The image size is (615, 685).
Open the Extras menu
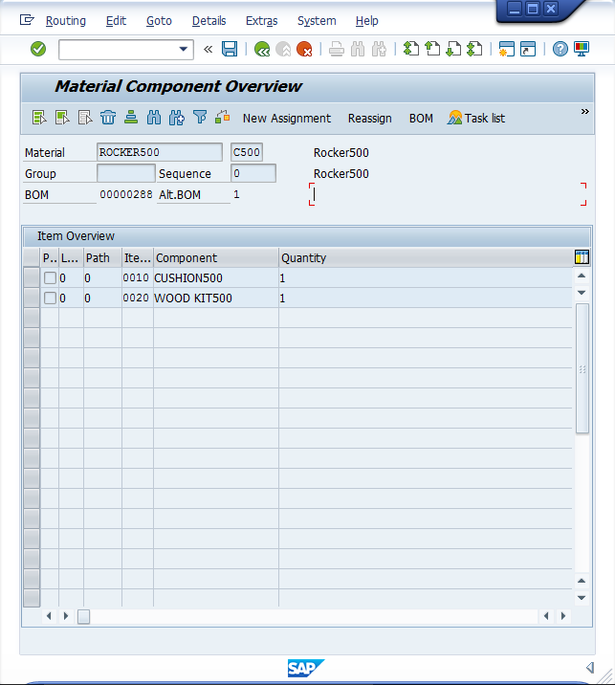click(x=262, y=20)
